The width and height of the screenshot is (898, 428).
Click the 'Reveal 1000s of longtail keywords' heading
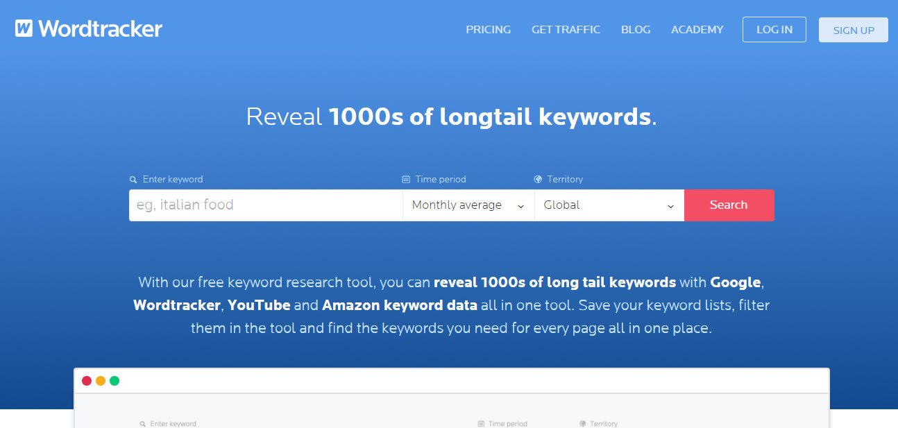[x=451, y=117]
